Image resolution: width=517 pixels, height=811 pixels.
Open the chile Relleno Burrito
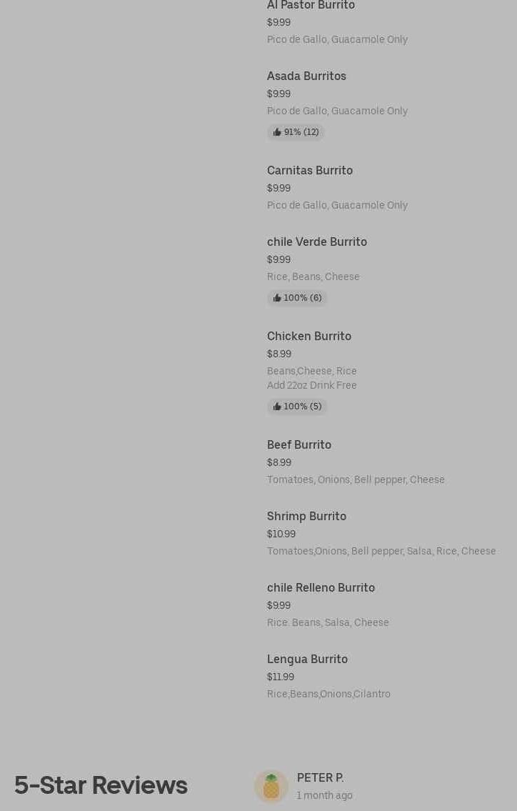click(321, 587)
